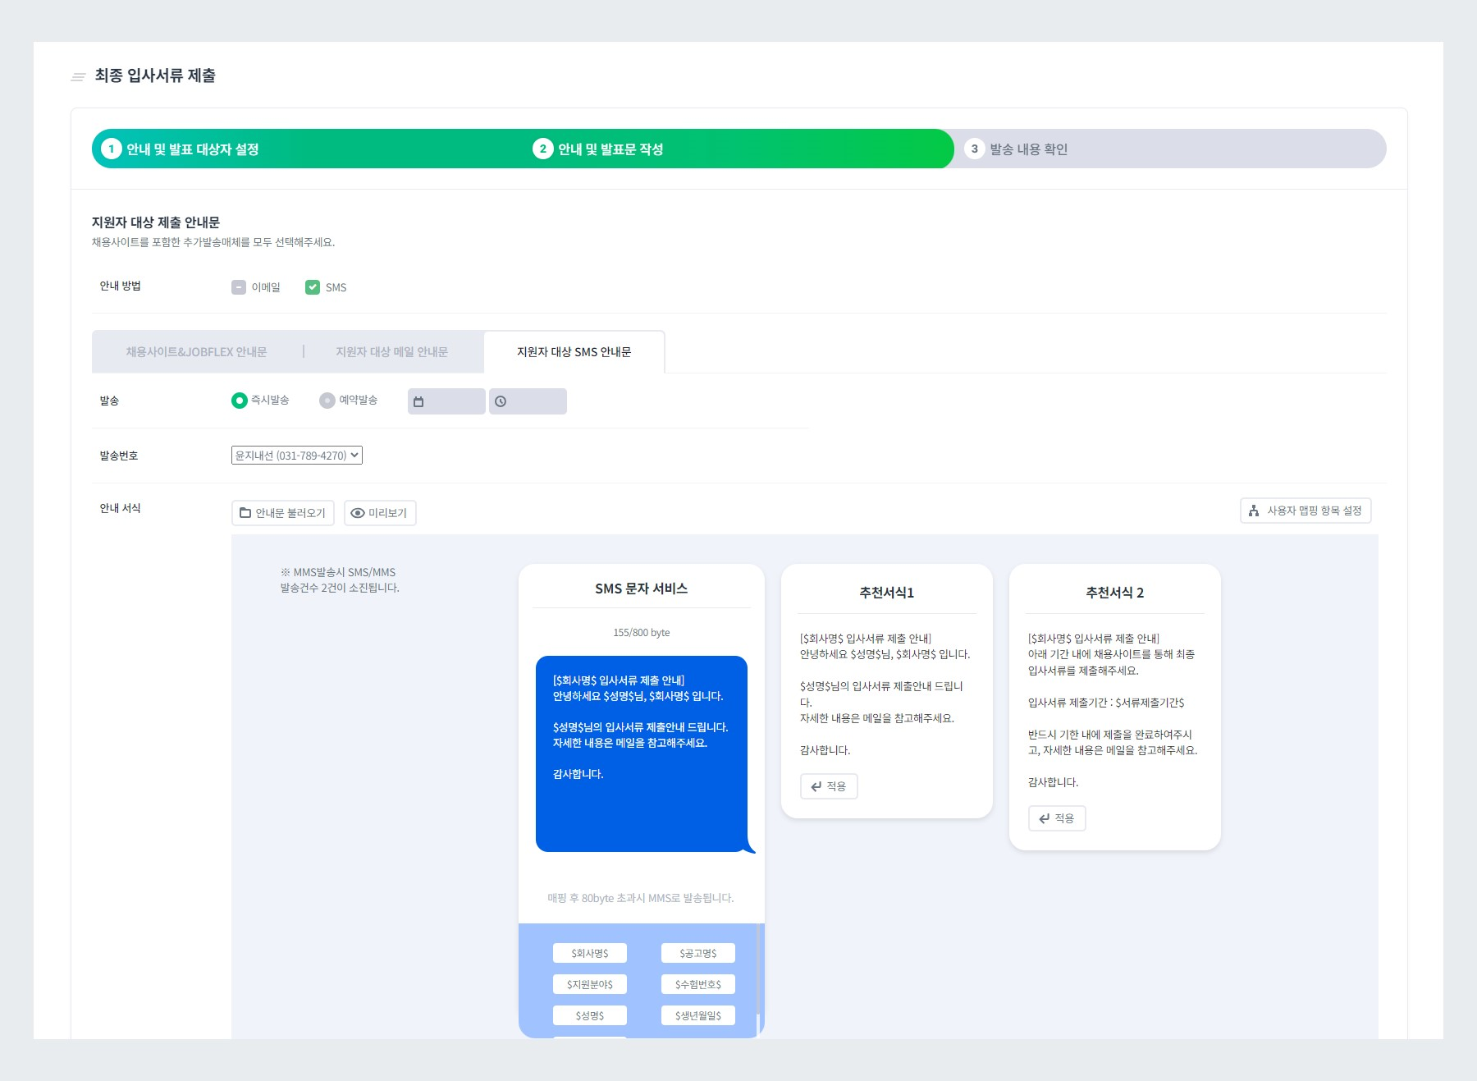Image resolution: width=1477 pixels, height=1081 pixels.
Task: Click the apply arrow icon in 추천서식1
Action: [816, 786]
